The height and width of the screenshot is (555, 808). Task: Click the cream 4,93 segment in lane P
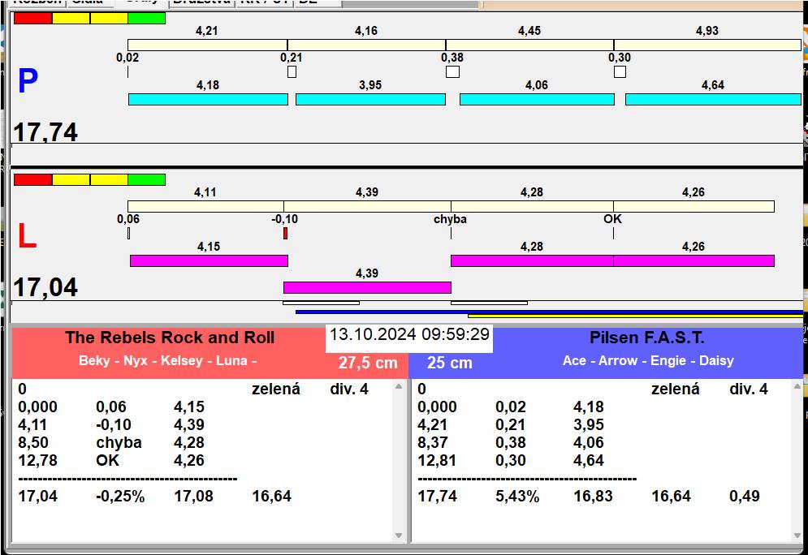click(707, 45)
